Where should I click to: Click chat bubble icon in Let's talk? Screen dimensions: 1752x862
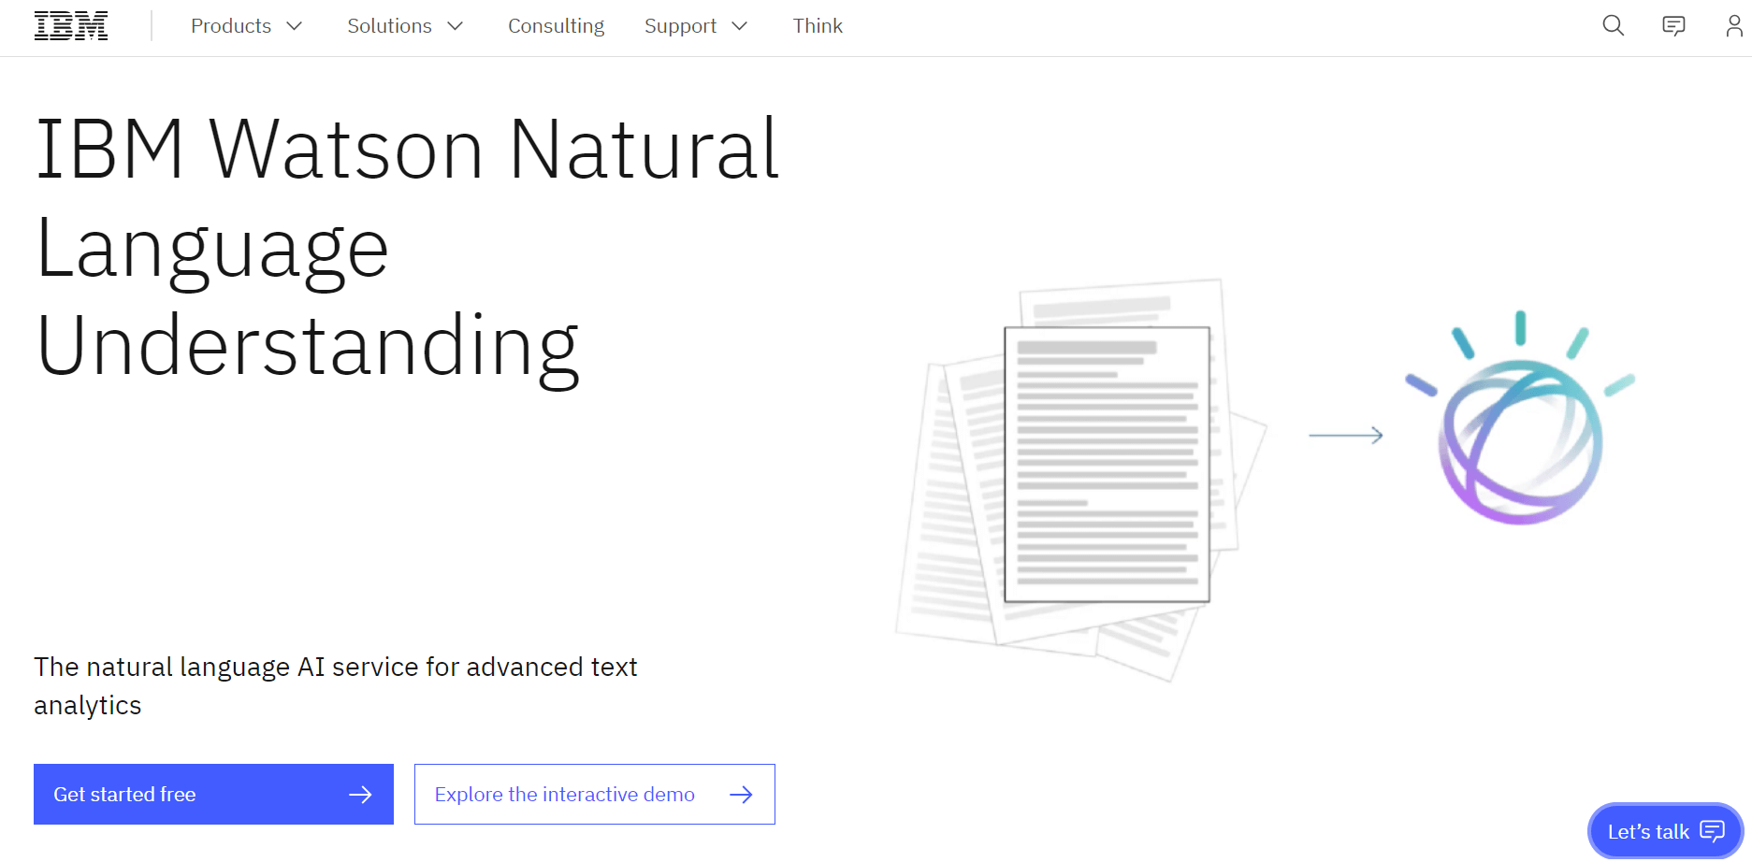1712,831
